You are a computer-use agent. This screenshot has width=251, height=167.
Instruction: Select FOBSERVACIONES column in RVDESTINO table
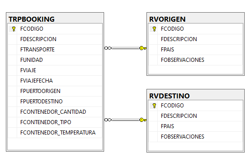pyautogui.click(x=196, y=137)
